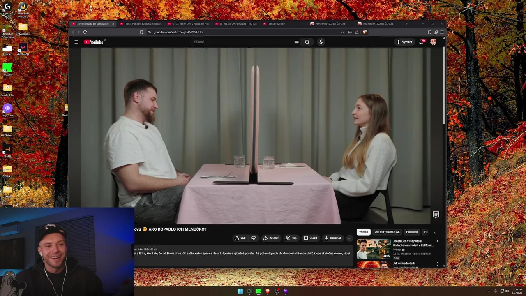The height and width of the screenshot is (296, 526).
Task: Open Windows Start button on taskbar
Action: point(240,291)
